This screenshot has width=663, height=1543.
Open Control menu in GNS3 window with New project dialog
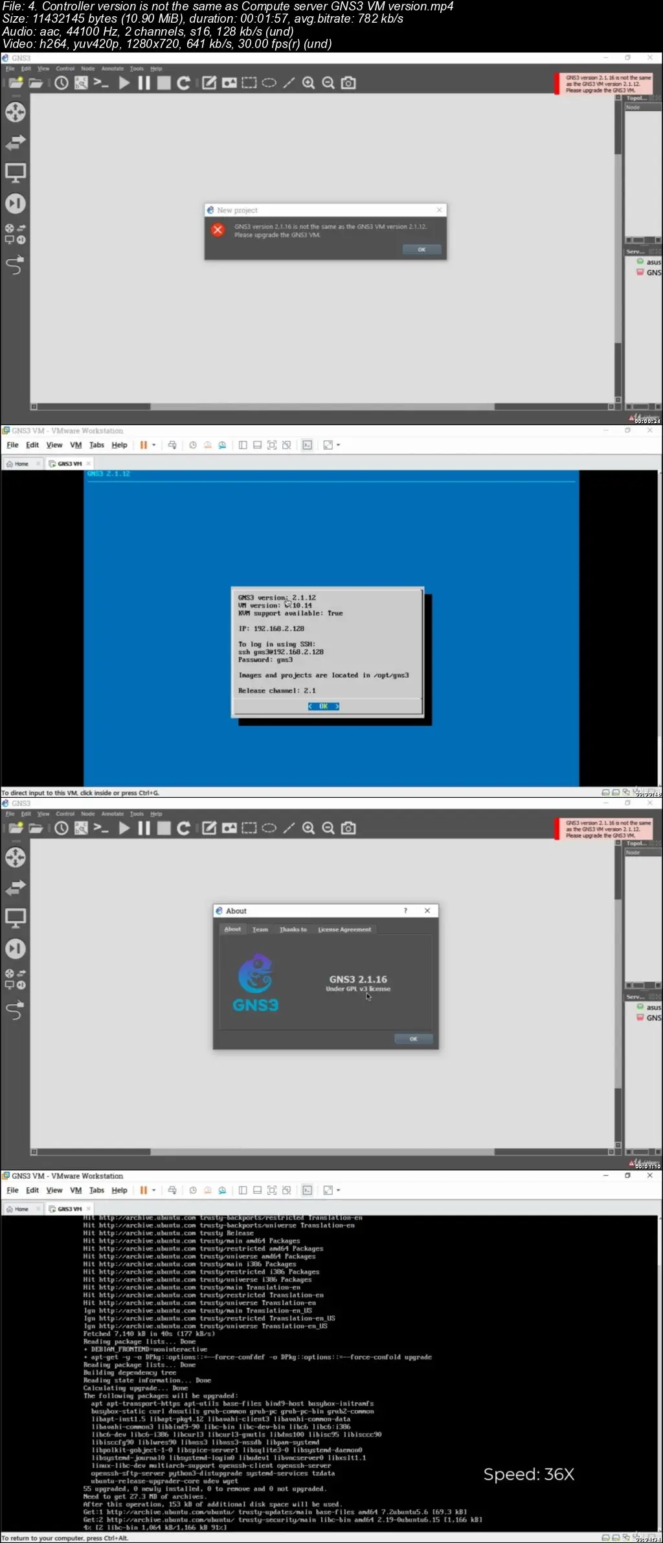65,69
